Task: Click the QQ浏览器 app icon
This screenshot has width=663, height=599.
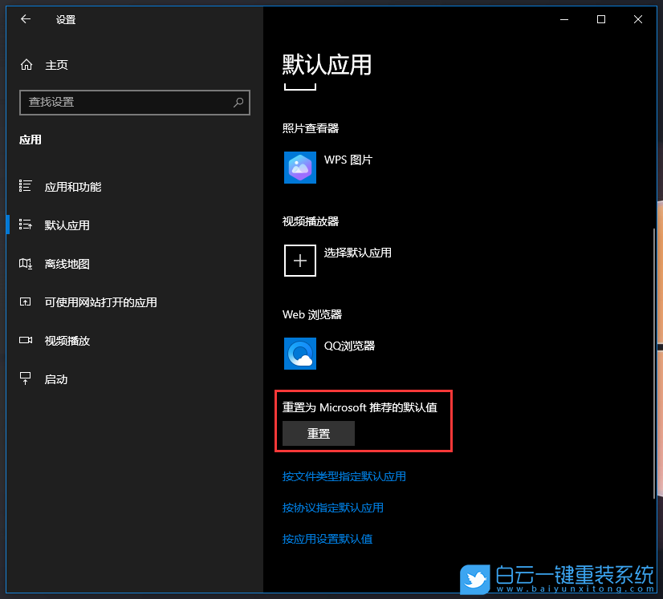Action: 299,354
